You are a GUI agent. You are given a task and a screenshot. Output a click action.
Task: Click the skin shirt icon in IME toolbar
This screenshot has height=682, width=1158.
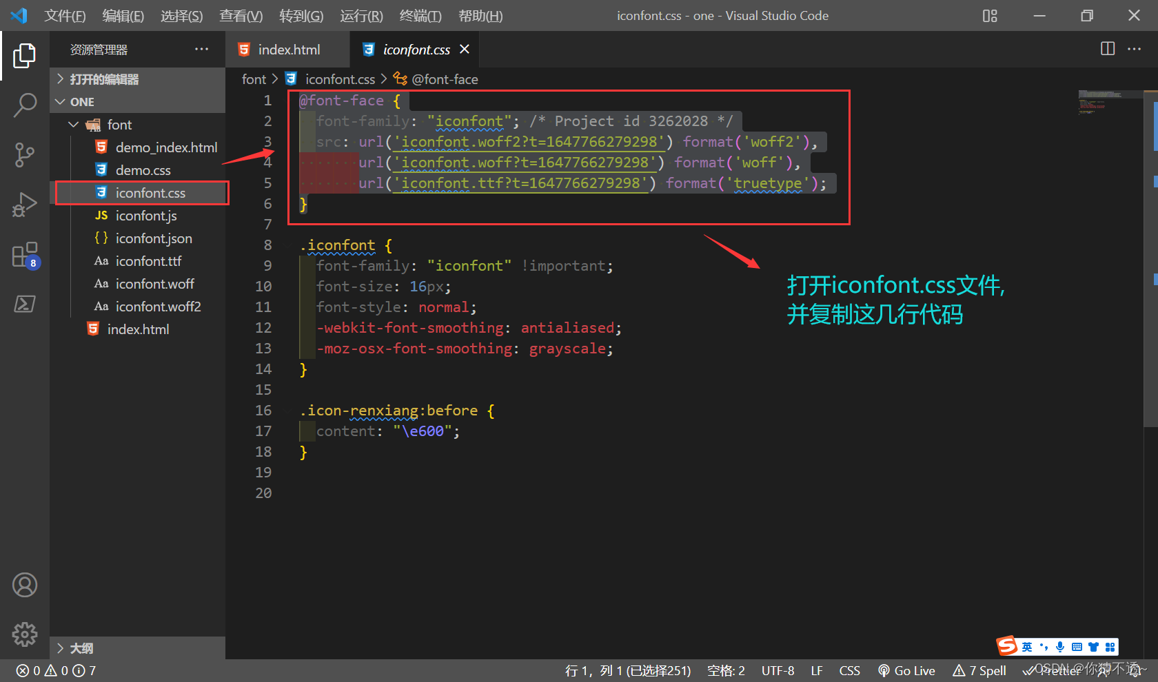(1093, 647)
